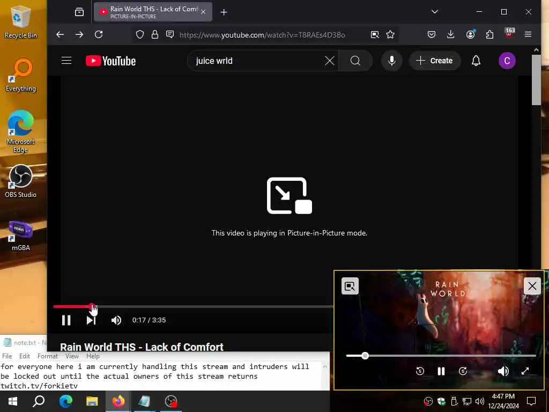Open Notepad View menu
This screenshot has width=549, height=412.
pos(72,356)
